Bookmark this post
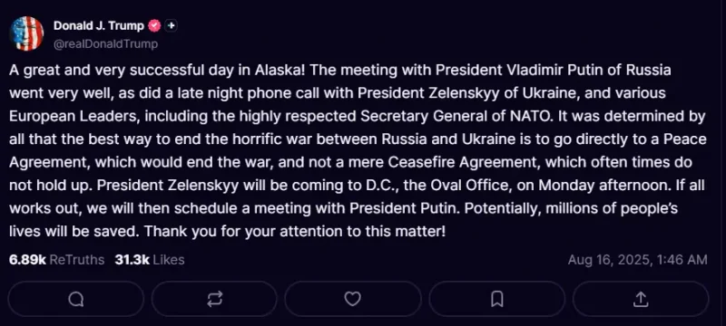726x326 pixels. [x=496, y=299]
